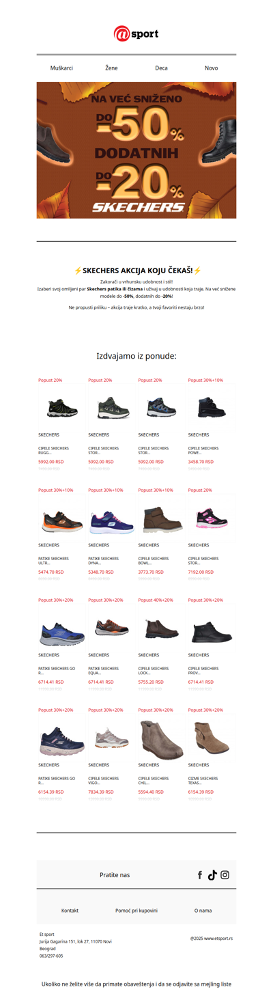Open the Cizme Skechers Texas product link
The height and width of the screenshot is (998, 273).
pyautogui.click(x=203, y=781)
